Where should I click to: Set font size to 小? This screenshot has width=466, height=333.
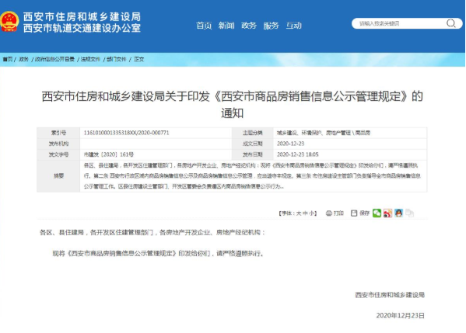click(312, 213)
